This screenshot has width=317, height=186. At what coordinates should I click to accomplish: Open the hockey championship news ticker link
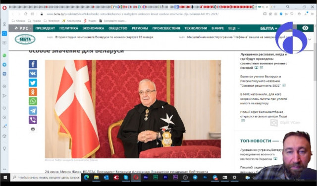pyautogui.click(x=104, y=37)
